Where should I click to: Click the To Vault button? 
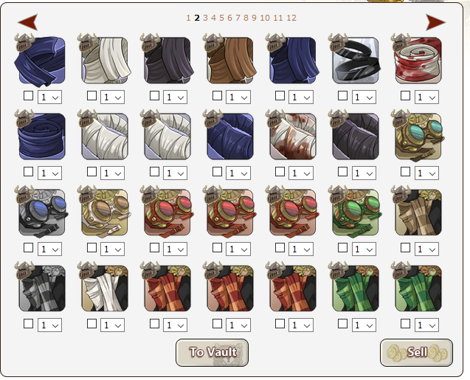click(212, 353)
